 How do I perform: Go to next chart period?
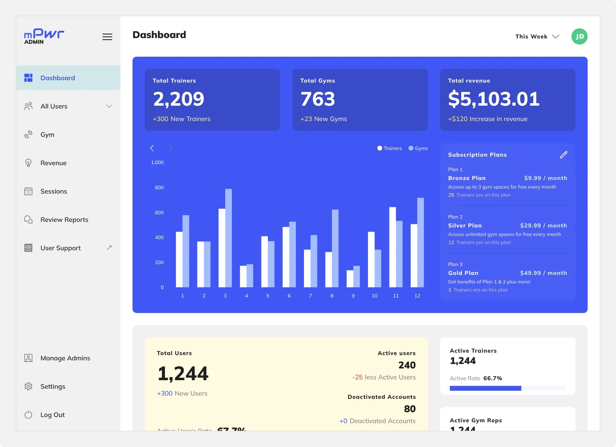171,148
